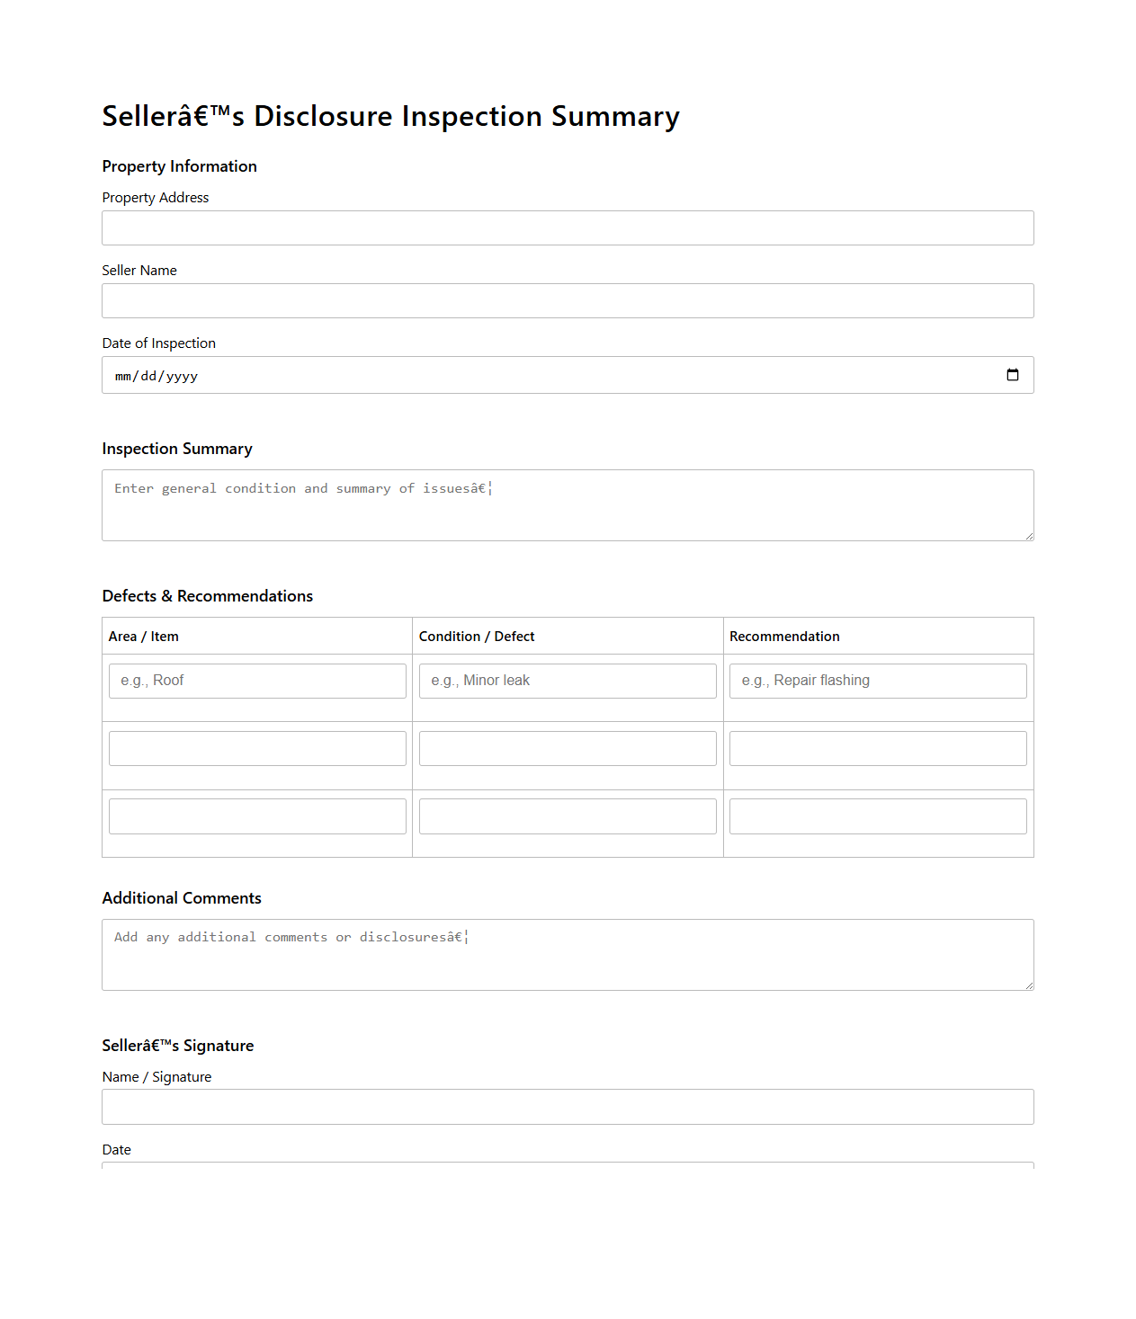Image resolution: width=1136 pixels, height=1319 pixels.
Task: Click the second row Area/Item input
Action: pyautogui.click(x=256, y=747)
